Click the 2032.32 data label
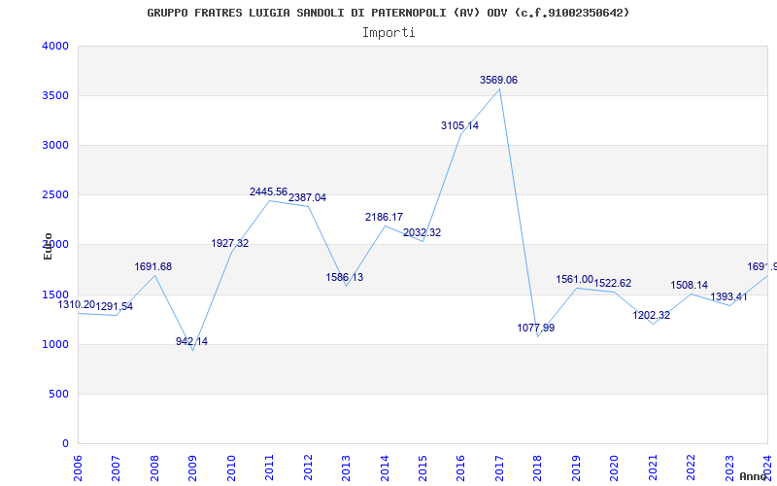Screen dimensions: 777x486 [422, 233]
